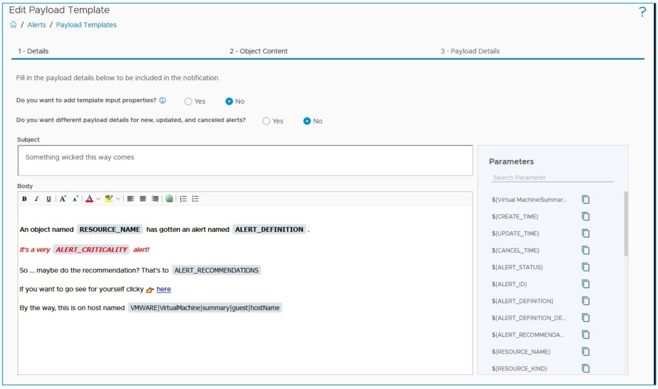Image resolution: width=658 pixels, height=389 pixels.
Task: Apply italic formatting in body toolbar
Action: coord(36,199)
